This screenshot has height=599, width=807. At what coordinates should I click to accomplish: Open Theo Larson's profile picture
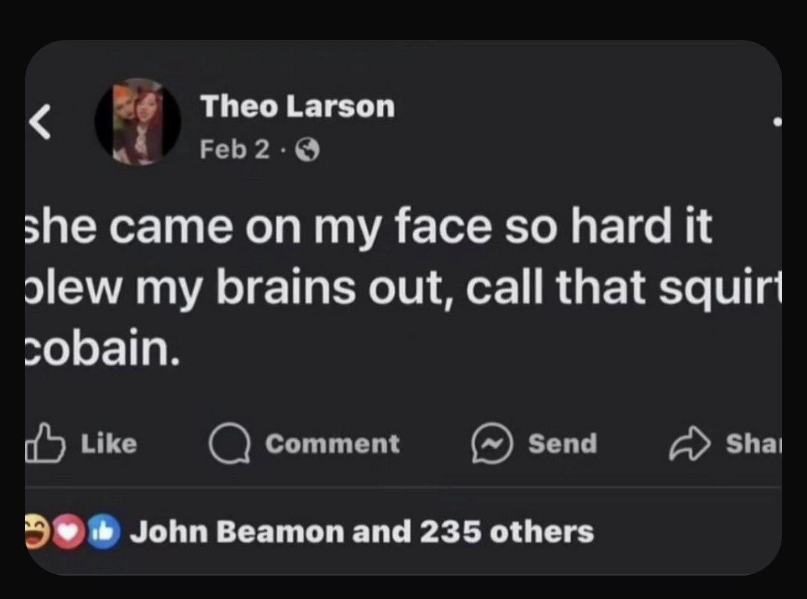tap(138, 122)
